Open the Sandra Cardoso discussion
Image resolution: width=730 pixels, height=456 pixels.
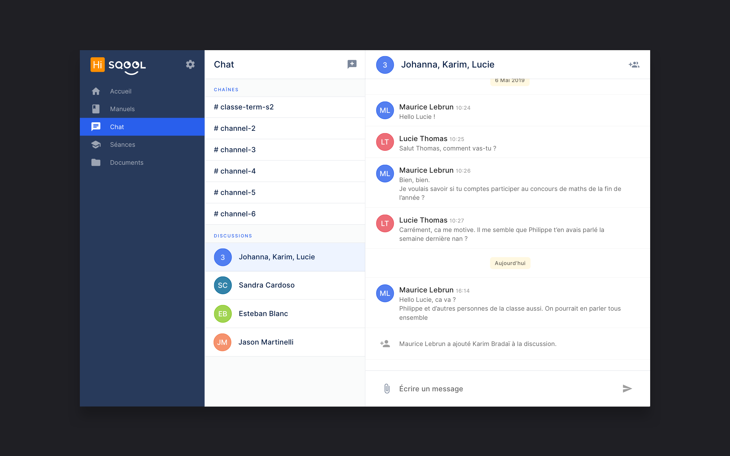(x=285, y=285)
